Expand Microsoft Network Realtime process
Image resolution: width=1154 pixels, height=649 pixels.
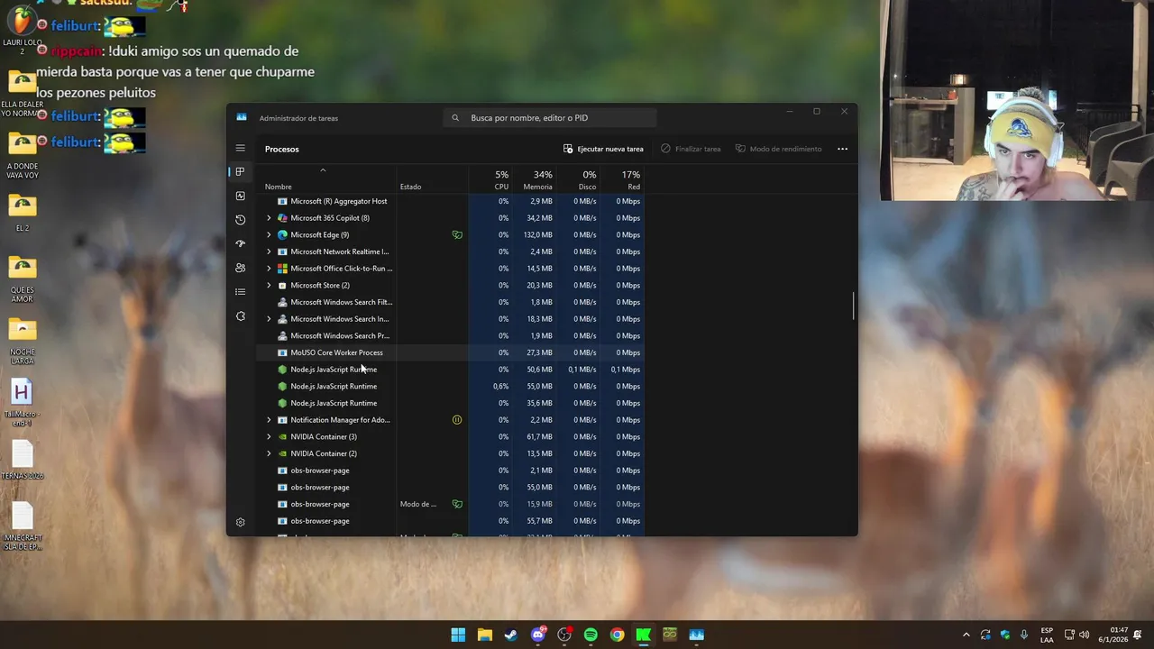[268, 251]
